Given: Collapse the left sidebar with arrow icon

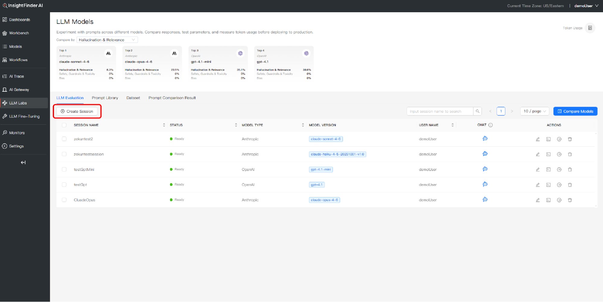Looking at the screenshot, I should pyautogui.click(x=23, y=162).
